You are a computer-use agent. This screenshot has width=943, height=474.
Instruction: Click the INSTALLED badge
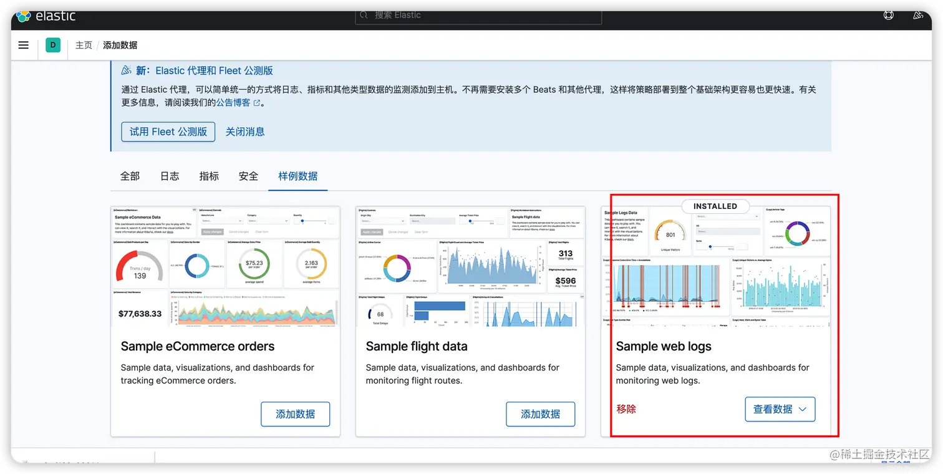coord(715,206)
